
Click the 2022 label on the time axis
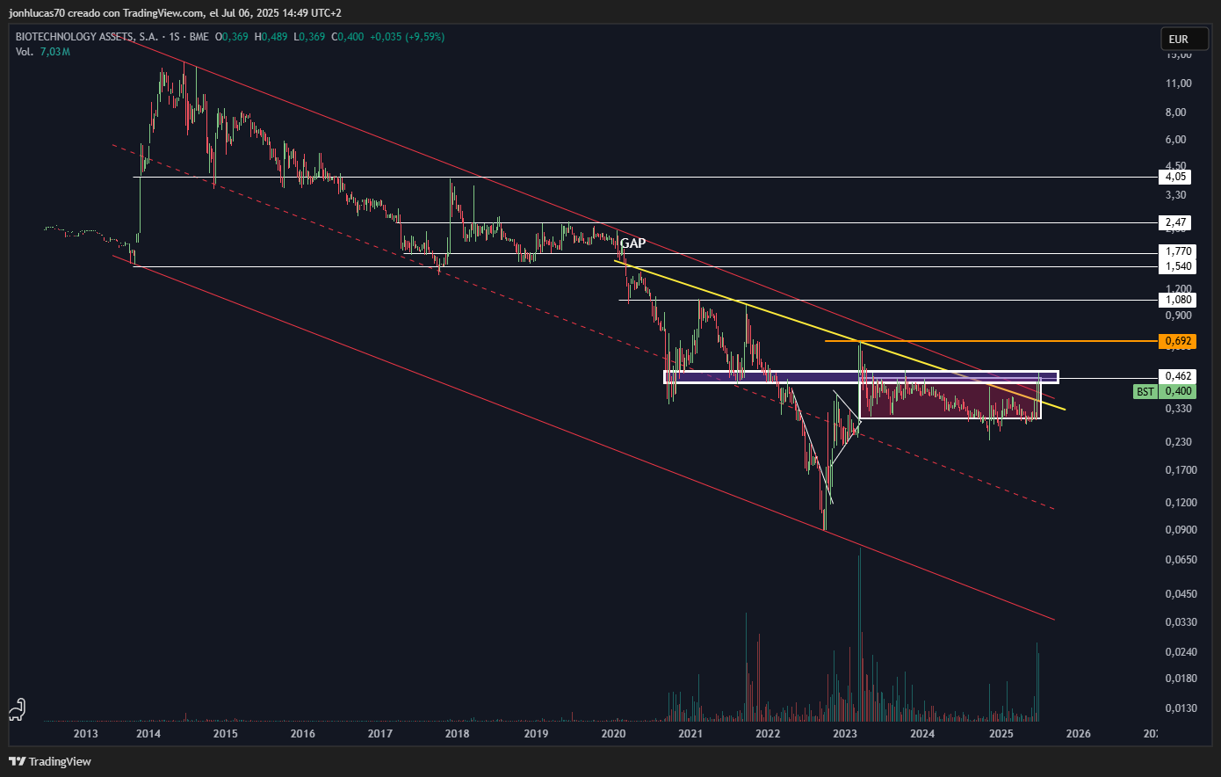(x=768, y=734)
